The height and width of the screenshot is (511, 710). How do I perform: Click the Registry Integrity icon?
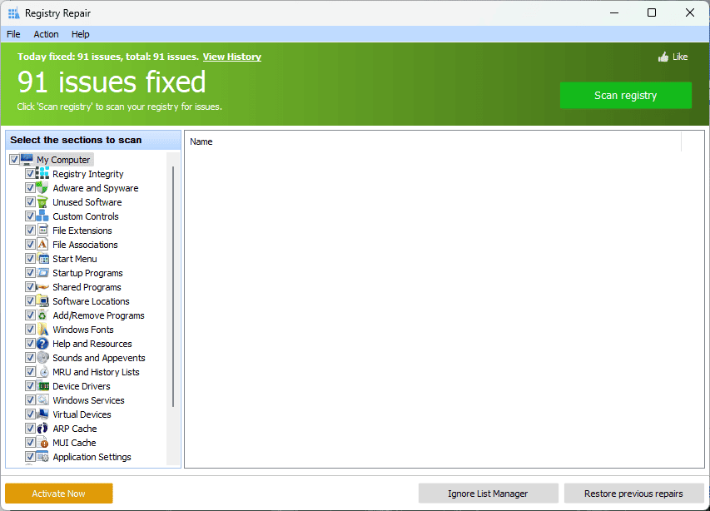click(42, 173)
